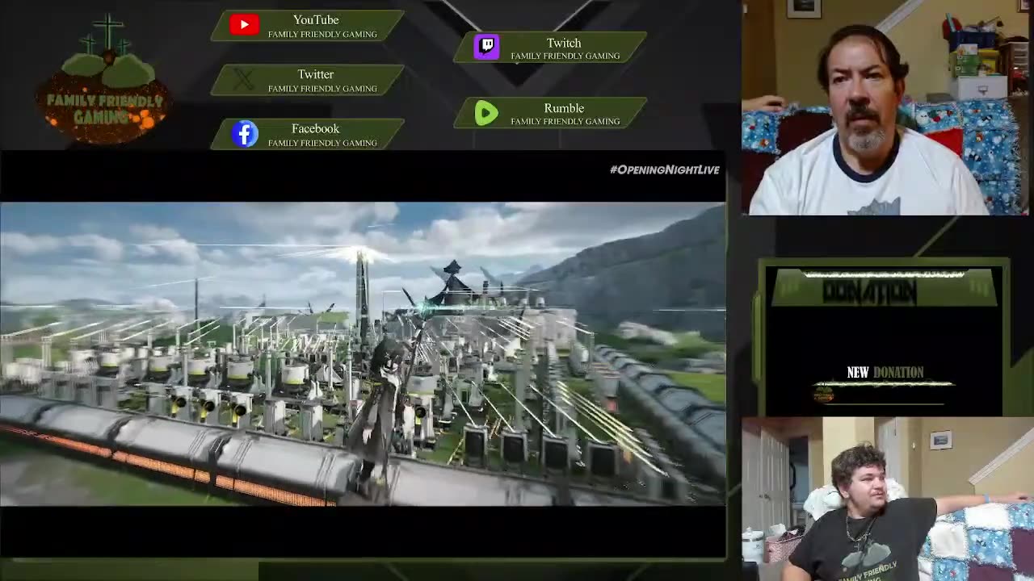Click the Facebook logo icon

pos(245,134)
